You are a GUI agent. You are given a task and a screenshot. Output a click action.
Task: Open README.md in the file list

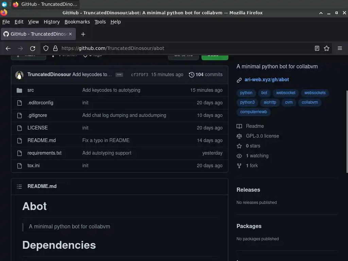coord(41,140)
